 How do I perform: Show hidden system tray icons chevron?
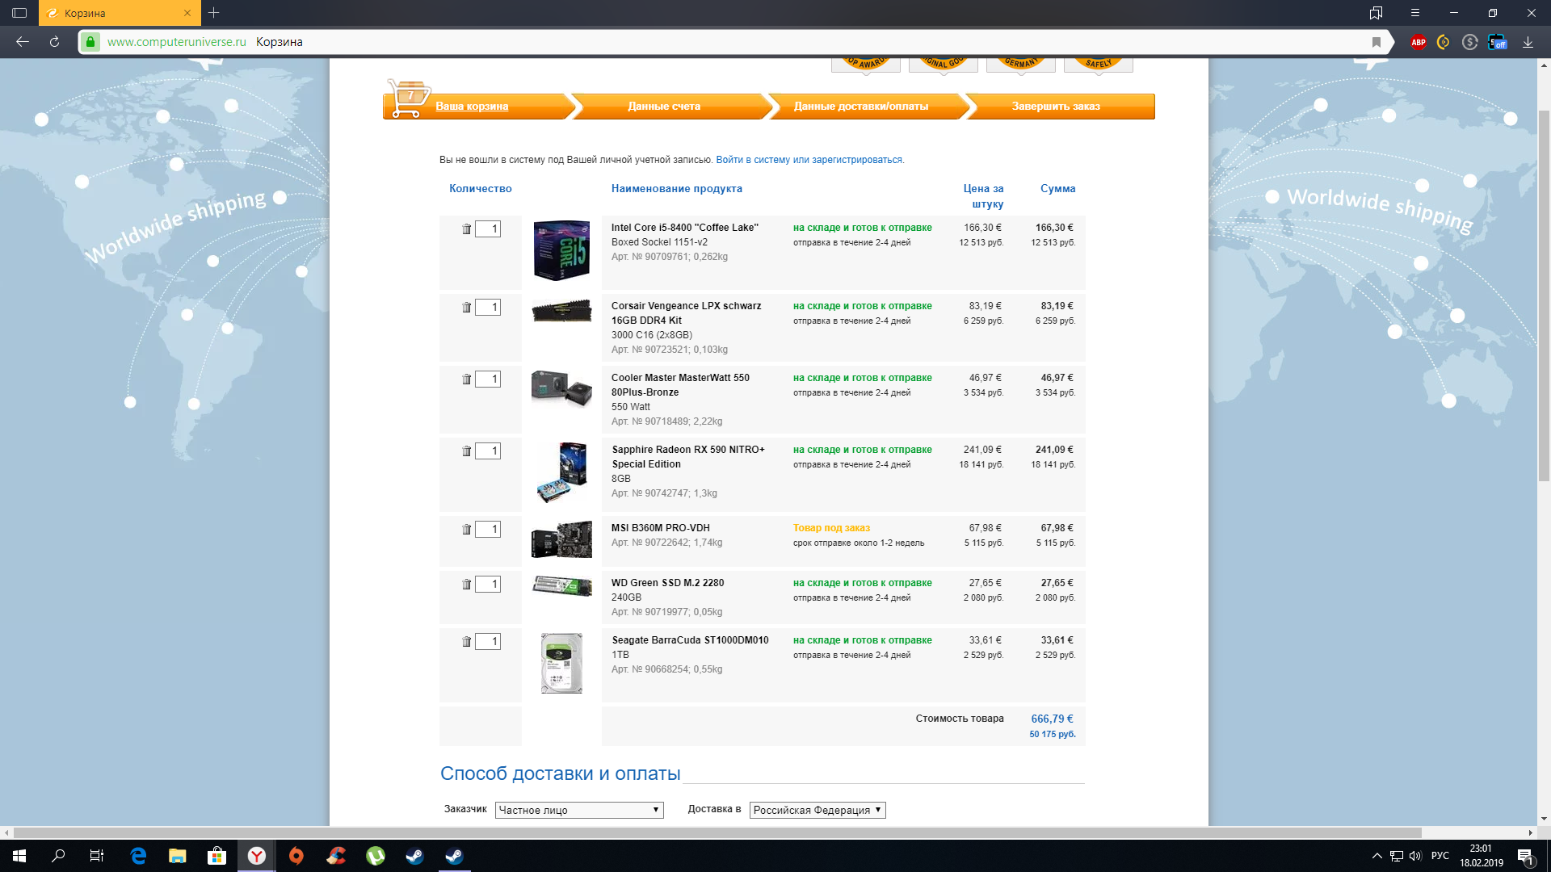1377,856
